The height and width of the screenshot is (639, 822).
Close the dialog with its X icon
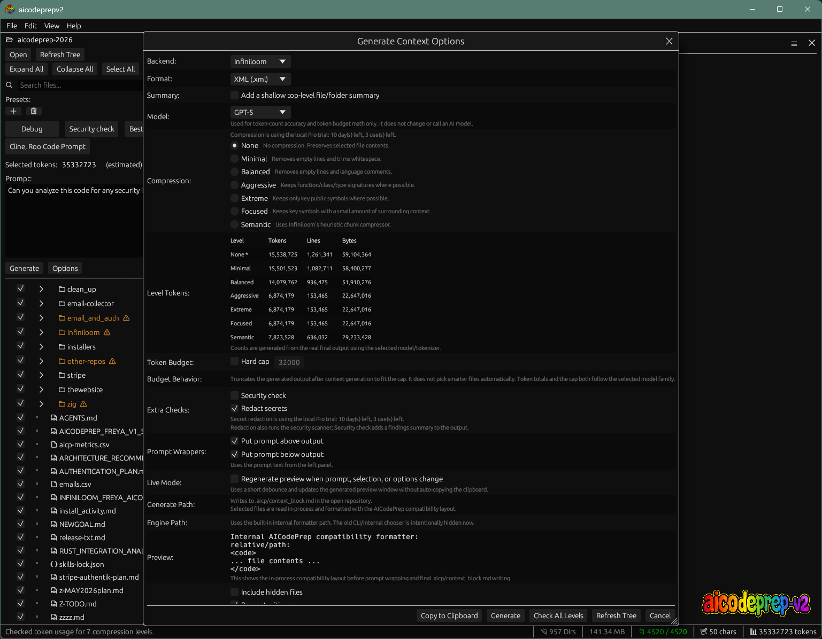[669, 41]
